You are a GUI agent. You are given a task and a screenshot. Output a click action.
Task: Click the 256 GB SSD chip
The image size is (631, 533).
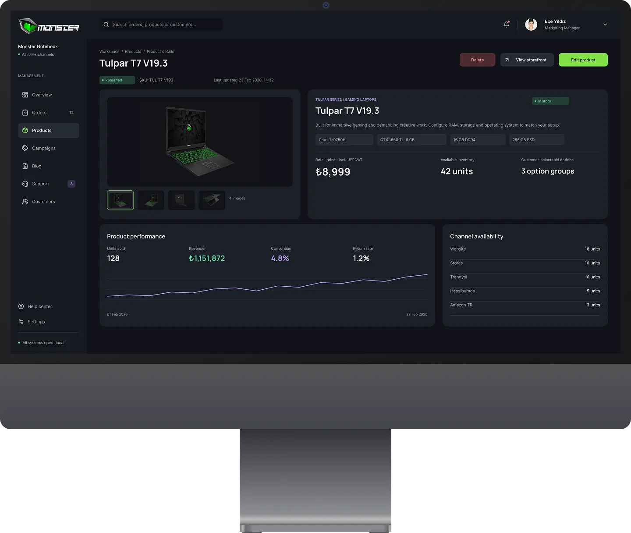(537, 140)
